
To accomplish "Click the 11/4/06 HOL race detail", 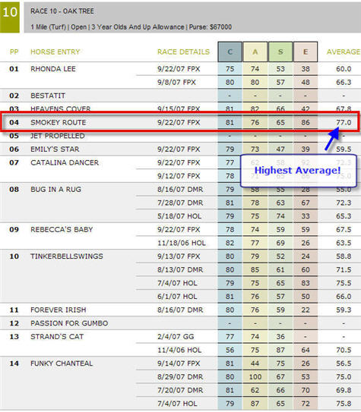I will pos(179,351).
